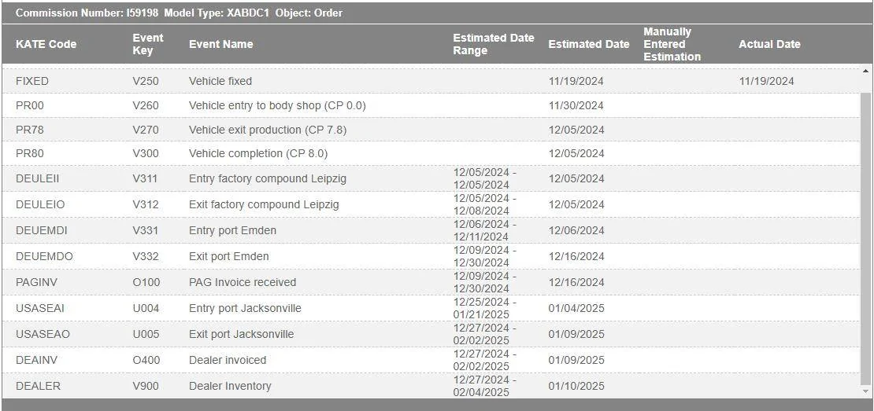Click the Vehicle exit production event
The width and height of the screenshot is (874, 411).
click(x=268, y=130)
